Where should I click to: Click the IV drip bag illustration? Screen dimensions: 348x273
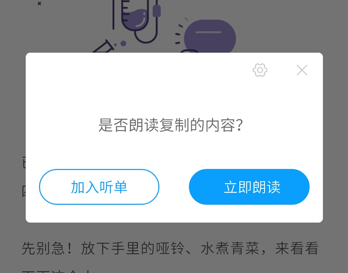135,15
